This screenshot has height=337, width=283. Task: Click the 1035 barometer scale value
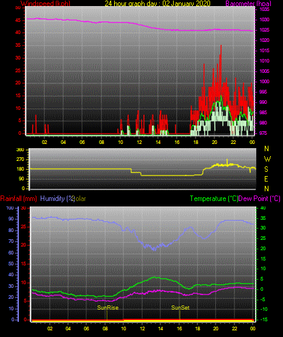264,9
